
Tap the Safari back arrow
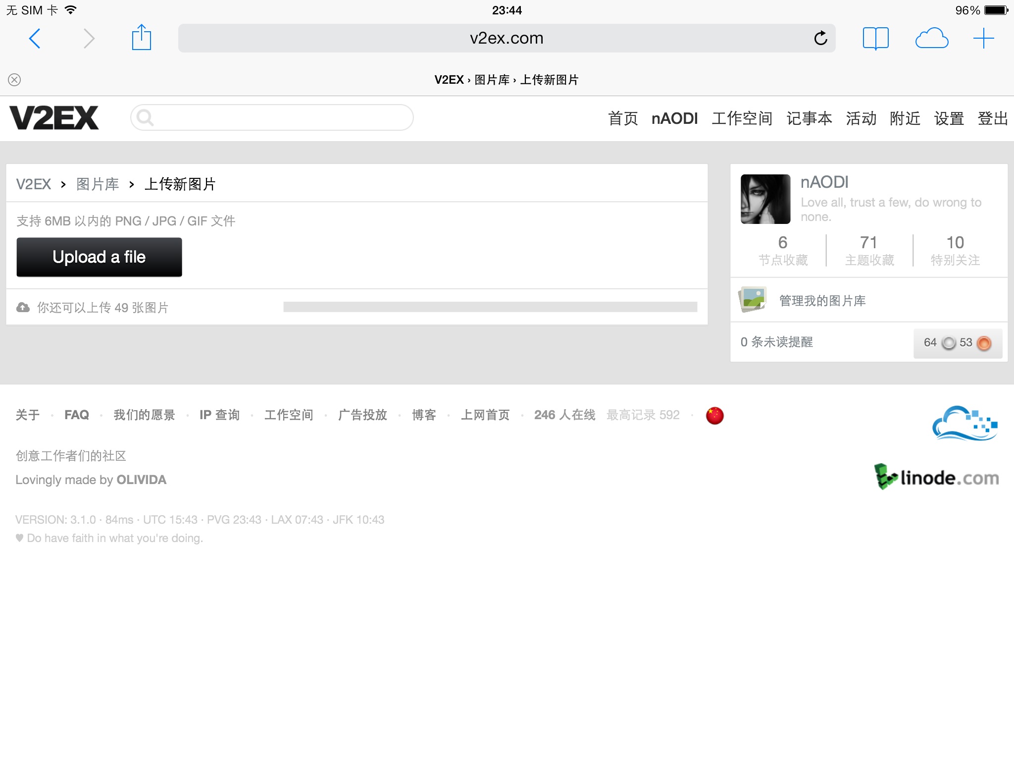(35, 38)
